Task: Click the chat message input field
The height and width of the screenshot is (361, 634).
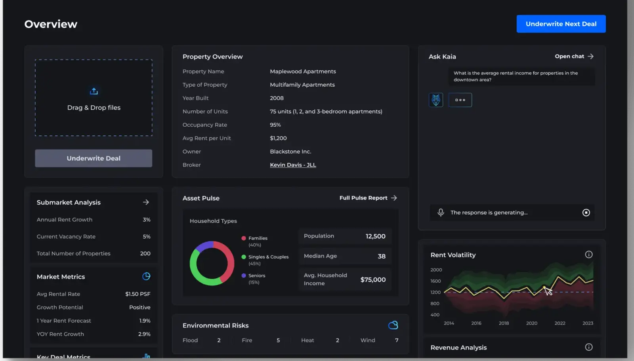Action: click(x=511, y=213)
